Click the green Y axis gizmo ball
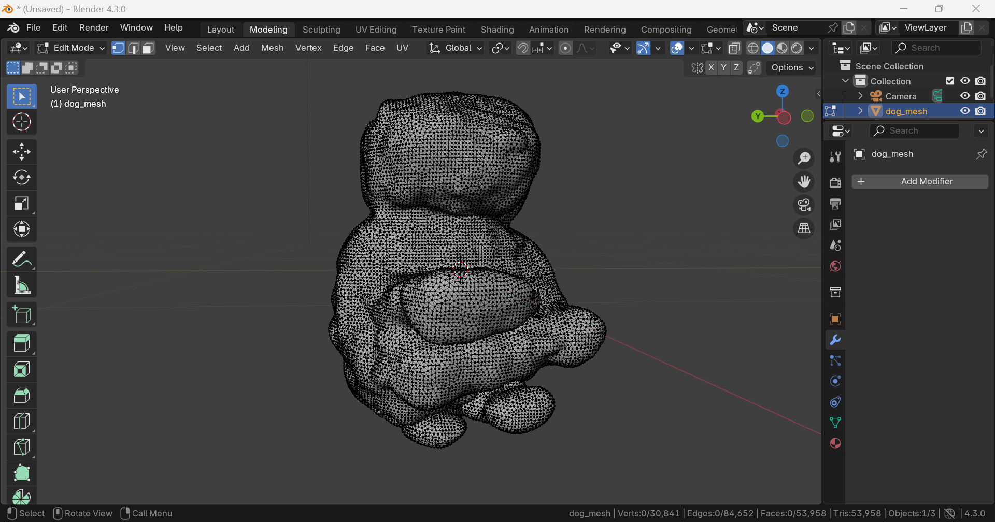This screenshot has height=522, width=995. [758, 117]
